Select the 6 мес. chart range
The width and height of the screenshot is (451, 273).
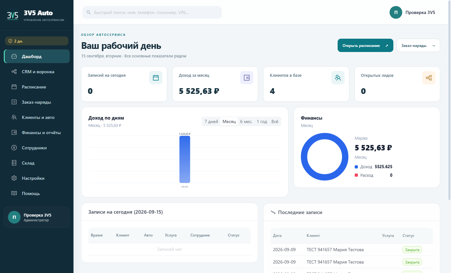click(246, 121)
